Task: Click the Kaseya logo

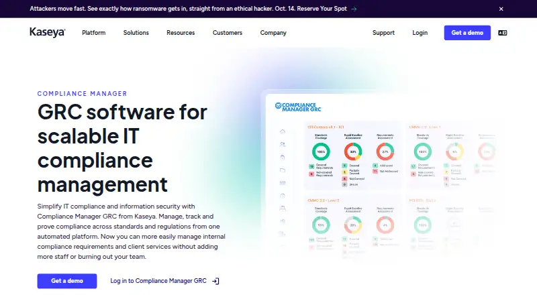Action: [47, 32]
